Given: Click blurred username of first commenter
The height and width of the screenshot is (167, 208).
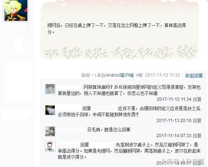Looking at the screenshot, I should coord(69,87).
